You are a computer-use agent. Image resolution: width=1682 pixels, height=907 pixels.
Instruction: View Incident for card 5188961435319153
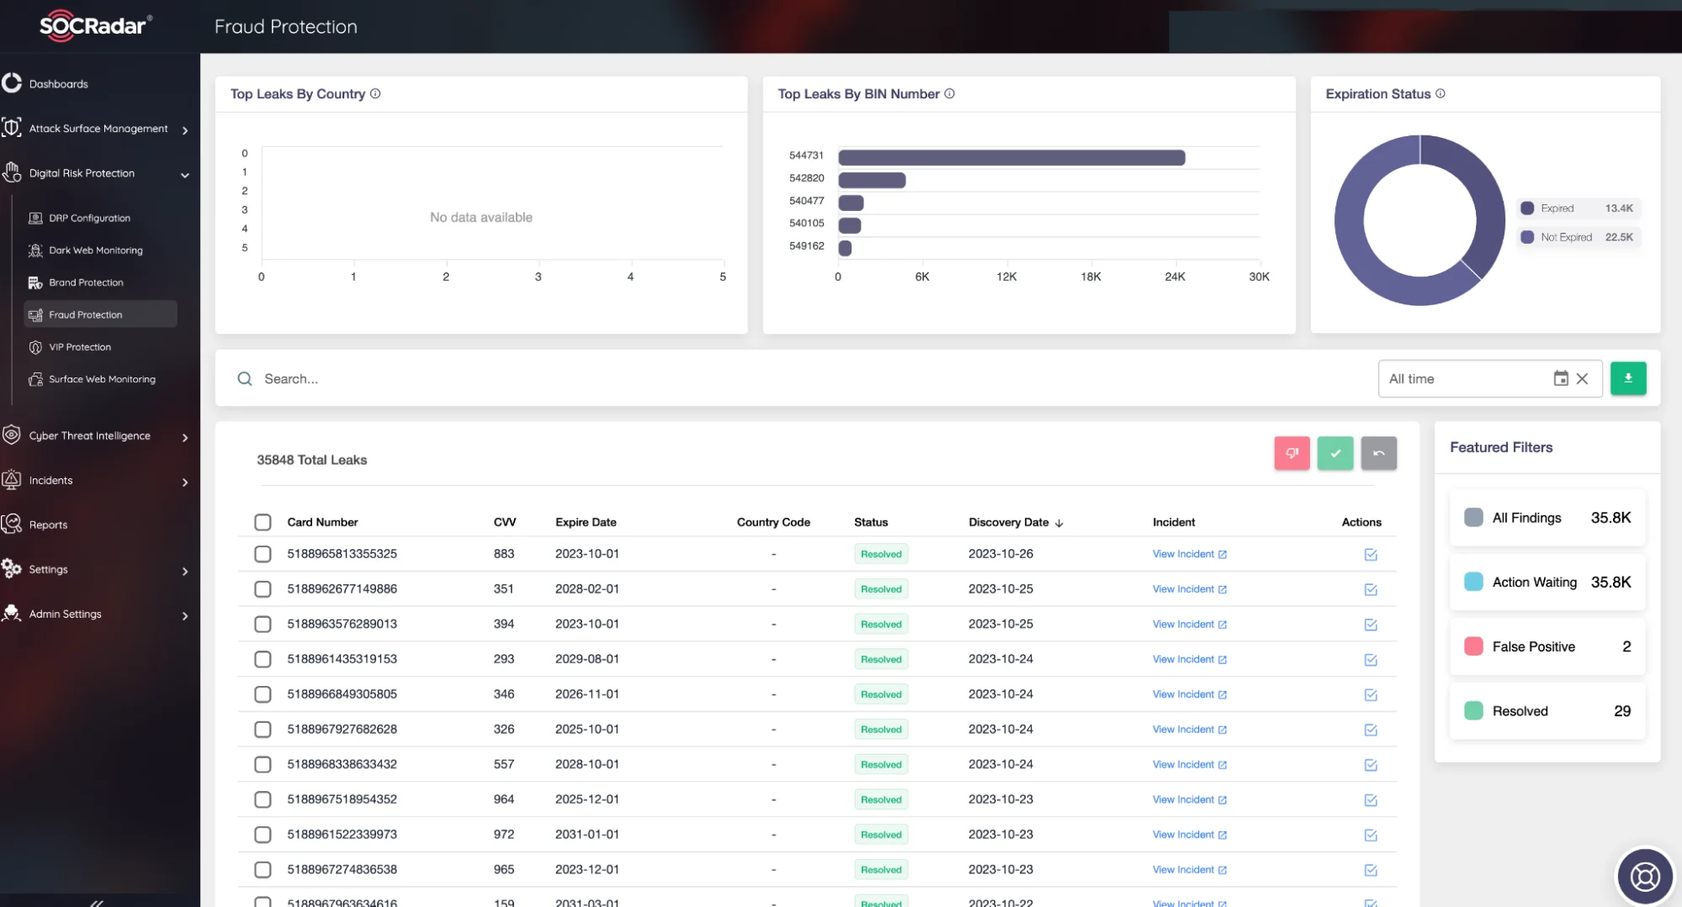click(x=1189, y=659)
